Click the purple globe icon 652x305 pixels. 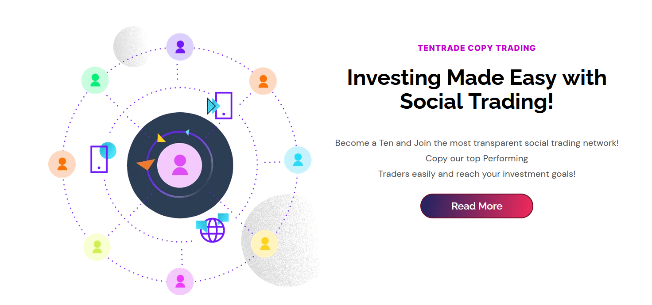[x=213, y=230]
